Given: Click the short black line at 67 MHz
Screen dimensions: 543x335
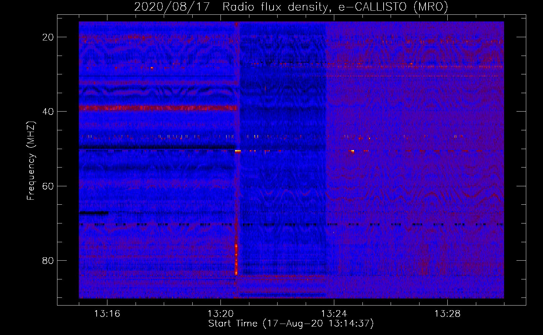Looking at the screenshot, I should pos(94,212).
